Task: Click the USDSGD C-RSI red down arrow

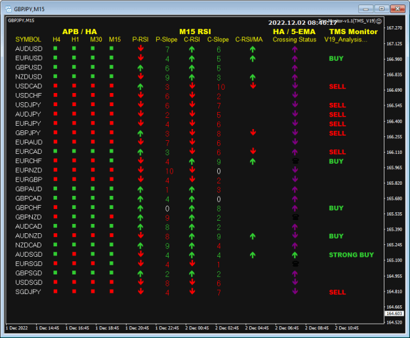Action: (x=192, y=282)
